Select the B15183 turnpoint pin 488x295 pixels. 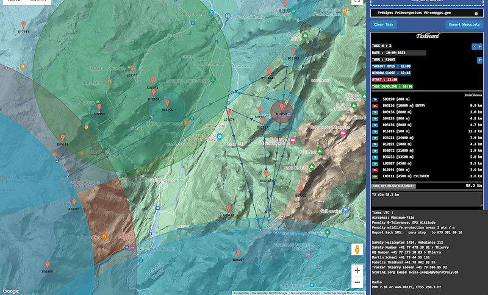(x=293, y=52)
